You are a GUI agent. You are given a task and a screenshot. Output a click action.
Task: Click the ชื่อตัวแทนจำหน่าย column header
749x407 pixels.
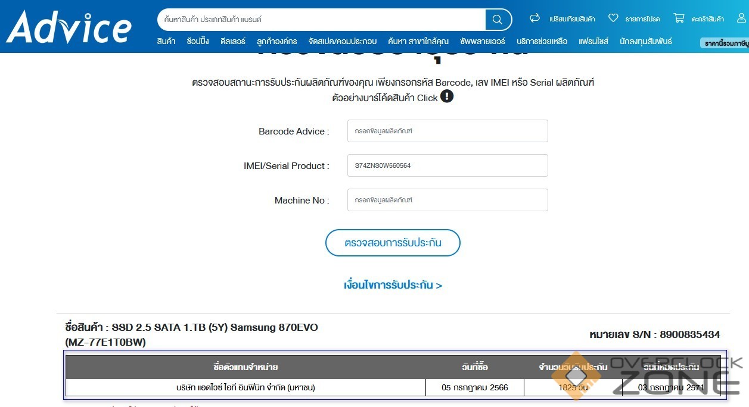click(245, 367)
